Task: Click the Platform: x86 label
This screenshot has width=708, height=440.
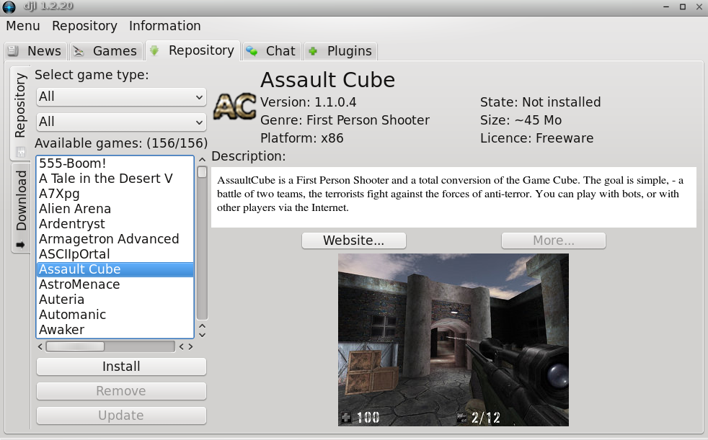Action: [x=302, y=138]
